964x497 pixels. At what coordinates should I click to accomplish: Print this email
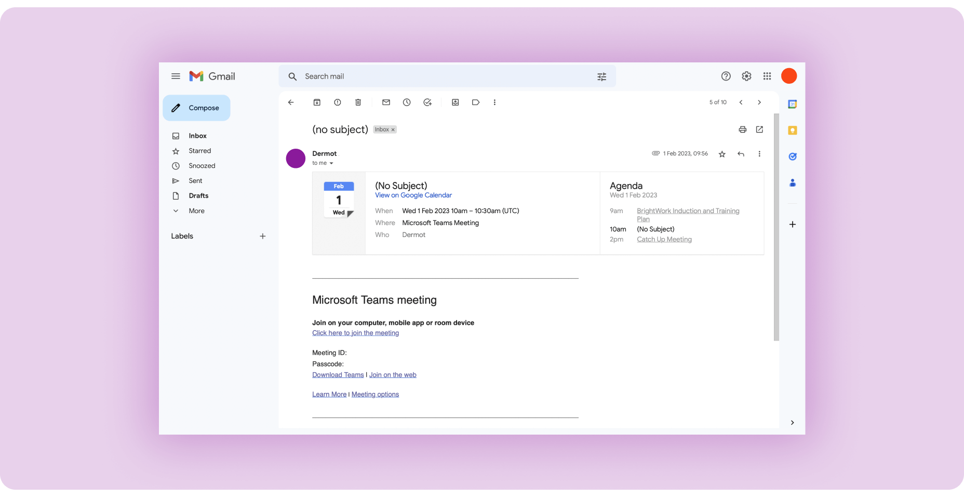(743, 129)
